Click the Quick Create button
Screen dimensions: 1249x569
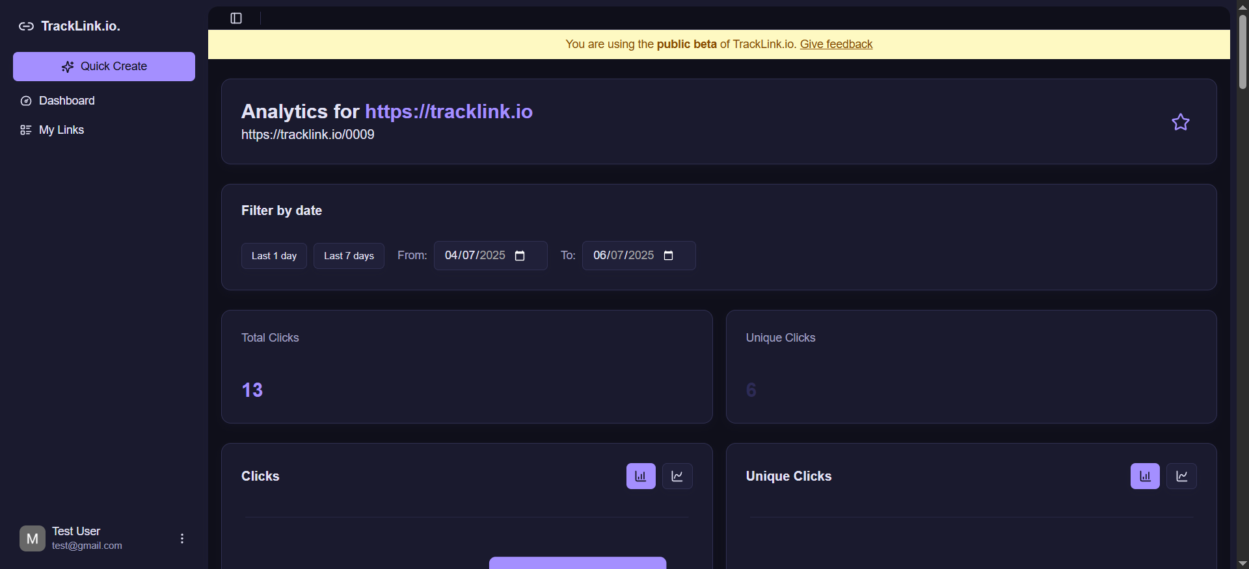pos(104,66)
